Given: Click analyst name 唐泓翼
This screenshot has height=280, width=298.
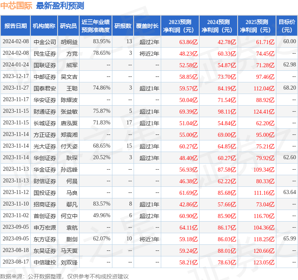Looking at the screenshot, I should pos(69,123).
